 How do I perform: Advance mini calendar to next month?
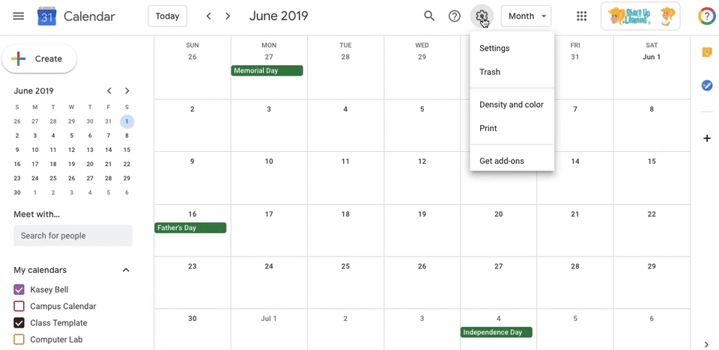click(x=127, y=91)
